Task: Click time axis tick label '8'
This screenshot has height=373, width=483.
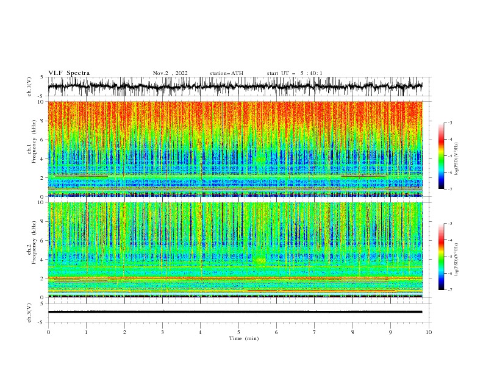Action: pos(352,332)
